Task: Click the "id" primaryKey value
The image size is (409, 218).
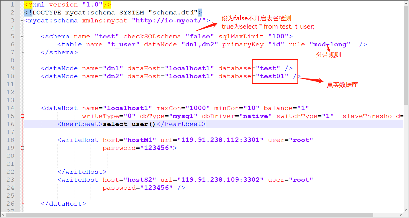Action: pyautogui.click(x=276, y=45)
